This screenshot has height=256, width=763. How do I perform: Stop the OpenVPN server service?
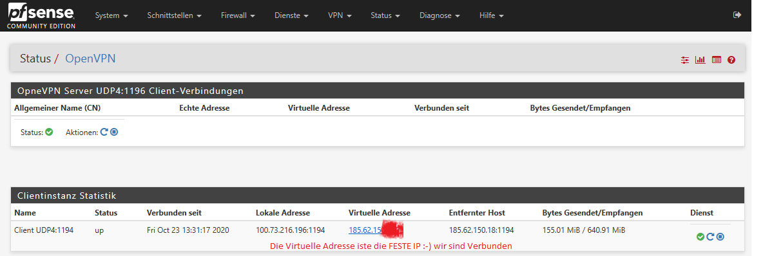114,132
